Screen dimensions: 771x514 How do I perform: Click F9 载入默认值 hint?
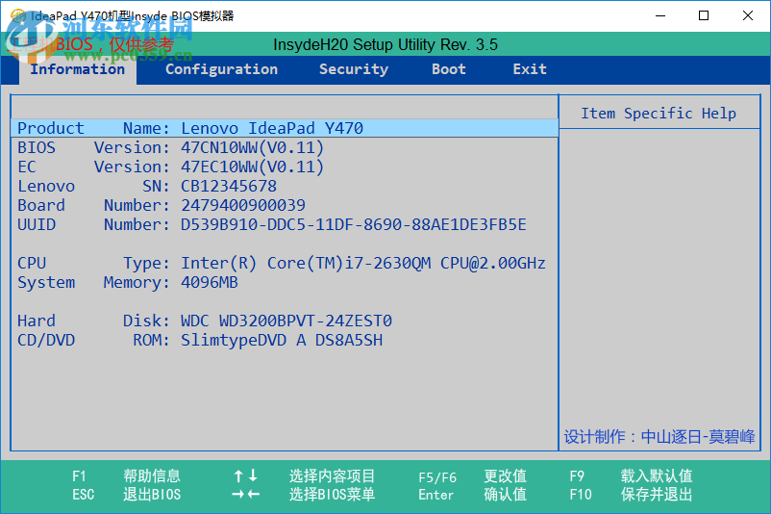pos(631,476)
